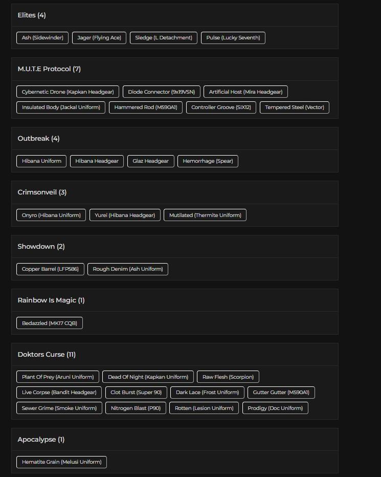This screenshot has height=477, width=381.
Task: Collapse the M.U.T.E Protocol (7) section header
Action: click(49, 69)
